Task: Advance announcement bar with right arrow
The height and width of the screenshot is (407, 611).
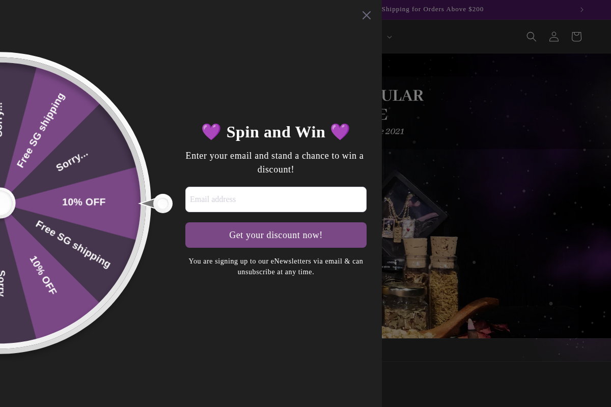Action: coord(582,10)
